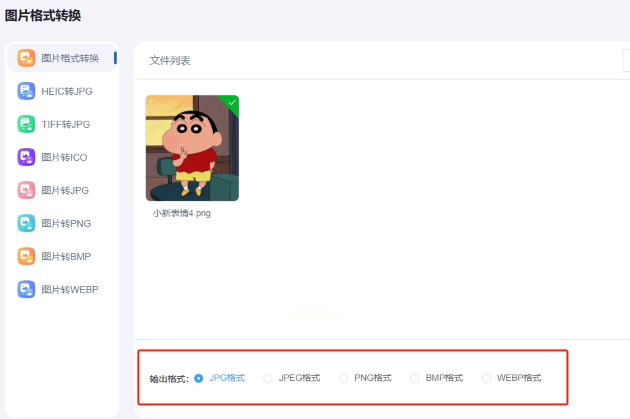The height and width of the screenshot is (419, 630).
Task: Click the orange 图片格式转换 sidebar icon
Action: [26, 58]
